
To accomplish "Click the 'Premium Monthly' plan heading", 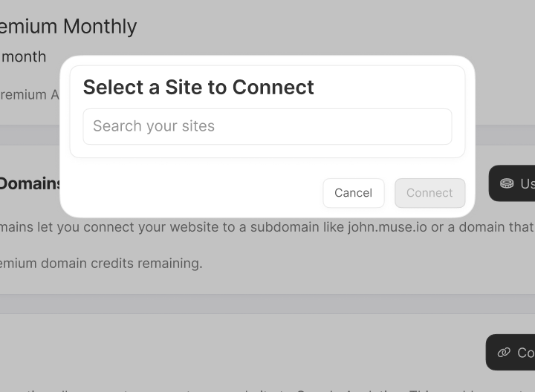I will (x=68, y=27).
